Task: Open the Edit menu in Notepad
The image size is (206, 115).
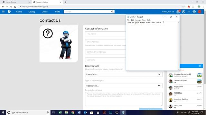Action: point(132,20)
